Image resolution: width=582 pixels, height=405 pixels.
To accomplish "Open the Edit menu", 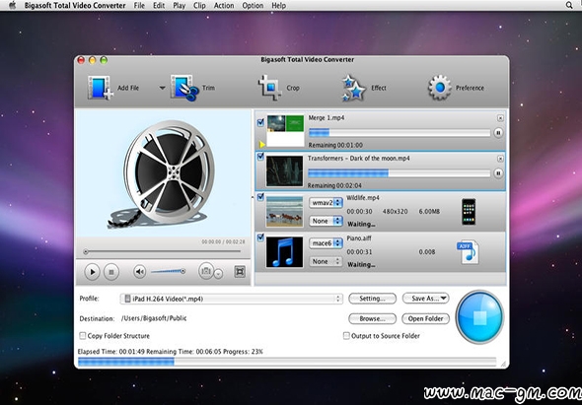I will pyautogui.click(x=159, y=6).
